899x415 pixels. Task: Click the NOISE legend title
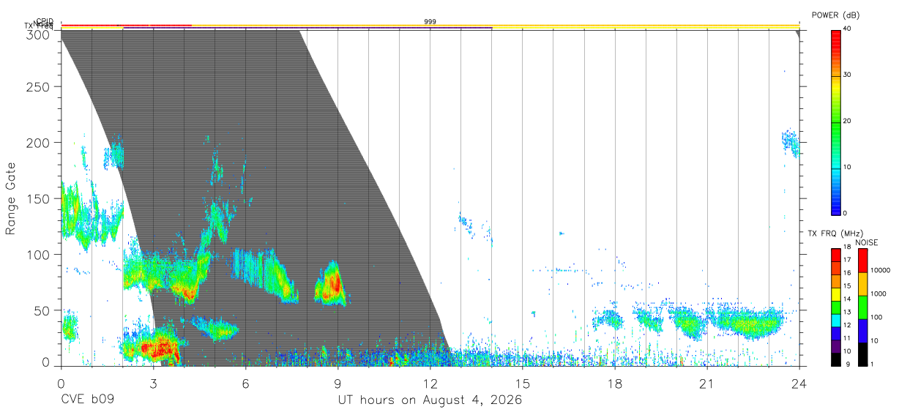(867, 242)
